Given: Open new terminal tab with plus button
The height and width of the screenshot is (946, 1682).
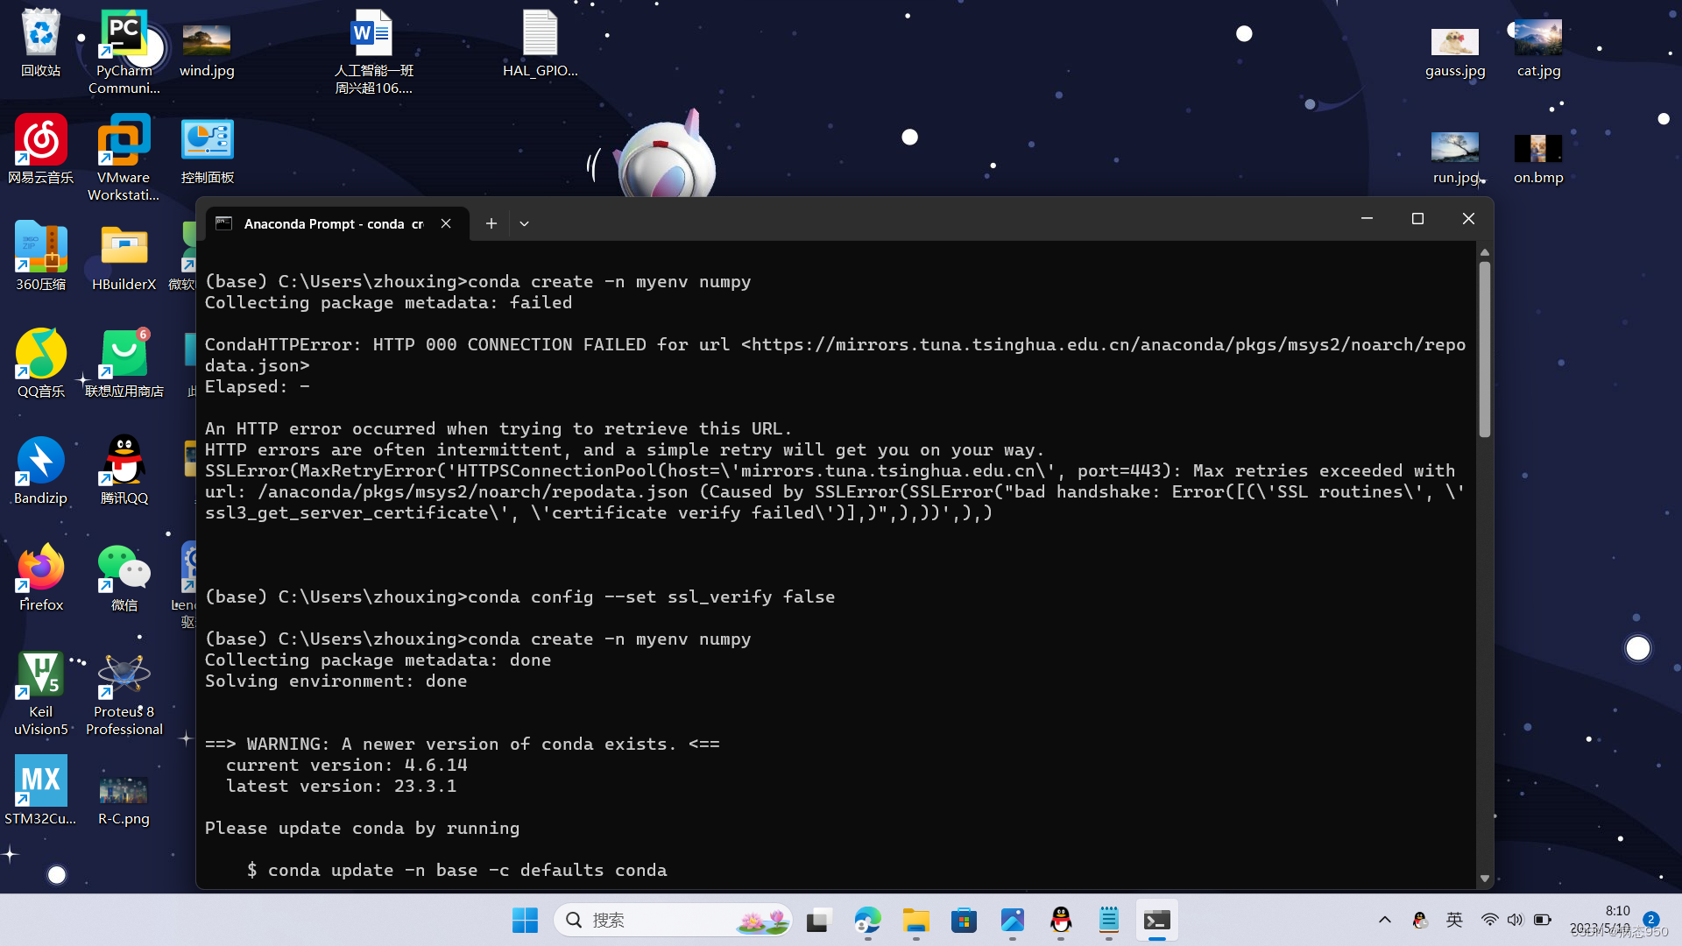Looking at the screenshot, I should pyautogui.click(x=491, y=223).
